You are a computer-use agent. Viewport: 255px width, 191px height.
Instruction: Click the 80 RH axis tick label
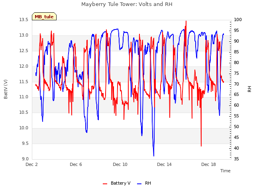[x=236, y=62]
